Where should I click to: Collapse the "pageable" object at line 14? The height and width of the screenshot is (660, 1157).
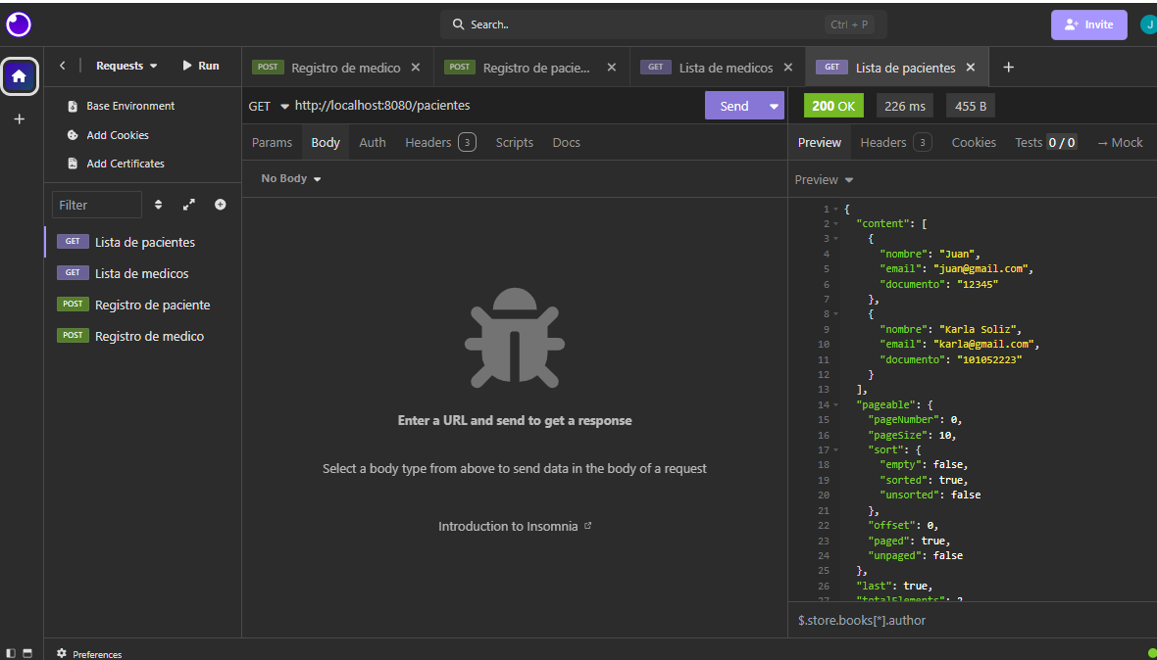pyautogui.click(x=836, y=404)
